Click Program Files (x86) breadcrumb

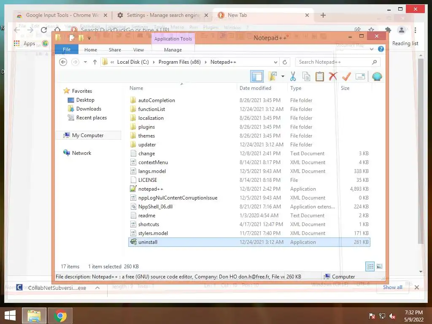179,62
